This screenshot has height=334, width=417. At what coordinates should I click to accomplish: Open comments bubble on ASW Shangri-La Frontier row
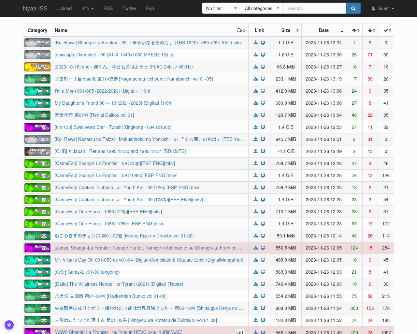coord(240,332)
